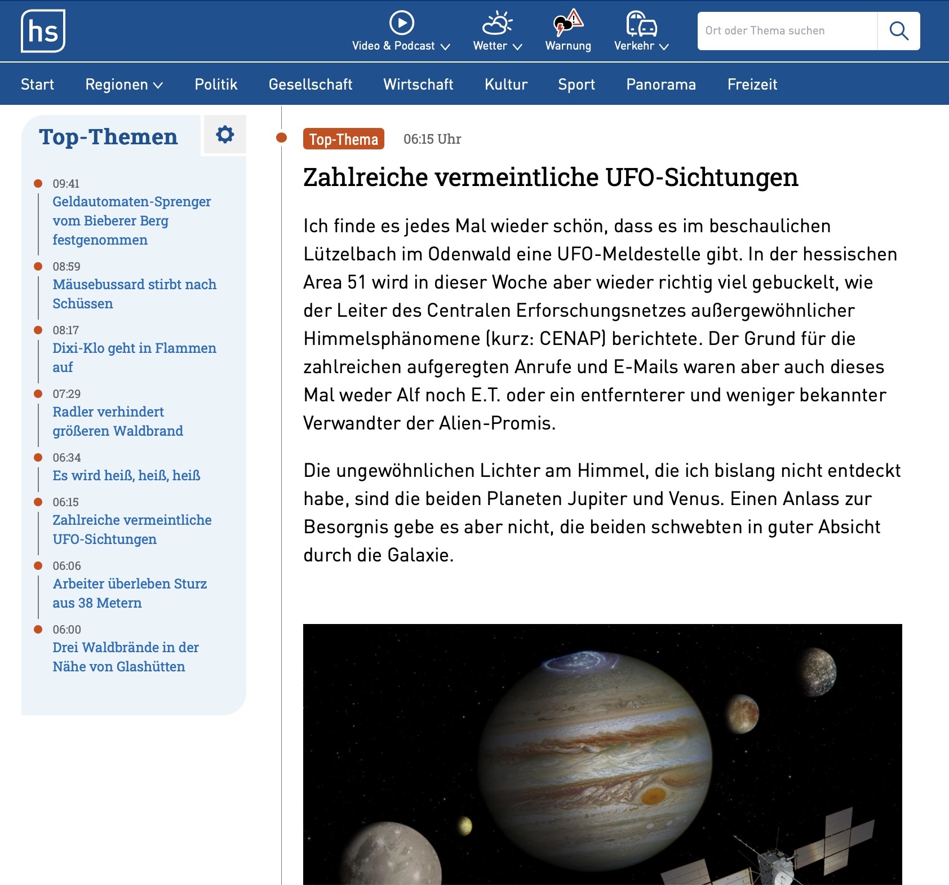Click the Top-Themen sidebar heading
The height and width of the screenshot is (885, 949).
click(x=108, y=137)
